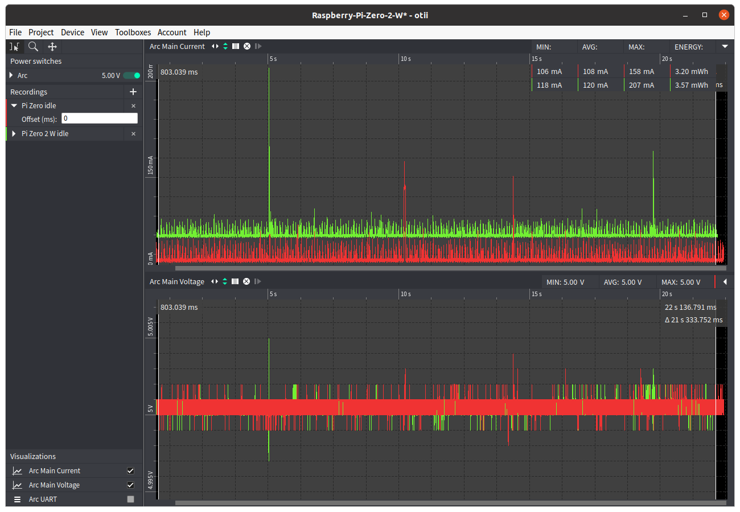Click skip-to-end icon in Arc Main Current header
The height and width of the screenshot is (512, 740).
258,46
